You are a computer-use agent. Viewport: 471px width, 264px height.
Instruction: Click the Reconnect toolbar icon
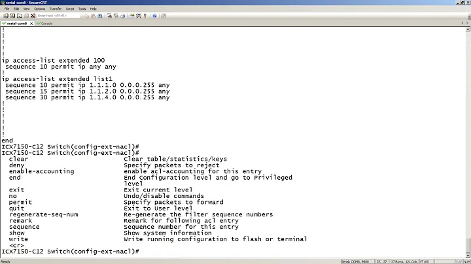click(26, 16)
